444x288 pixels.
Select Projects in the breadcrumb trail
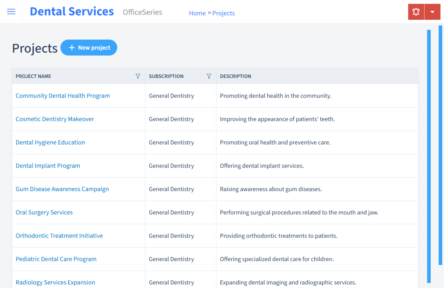click(223, 13)
